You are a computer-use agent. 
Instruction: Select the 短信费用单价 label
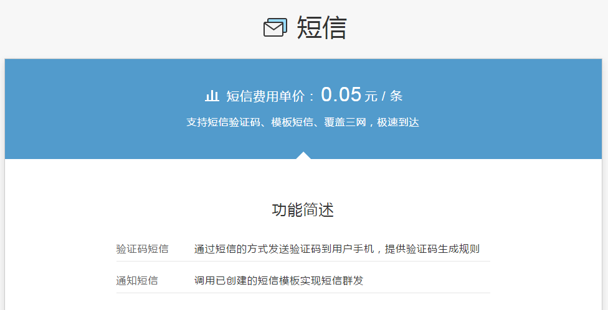pyautogui.click(x=265, y=96)
